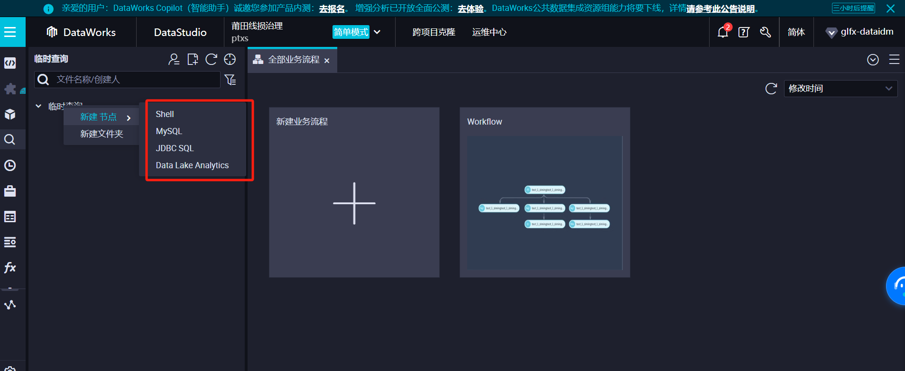This screenshot has height=371, width=905.
Task: Choose MySQL from node submenu
Action: (x=169, y=131)
